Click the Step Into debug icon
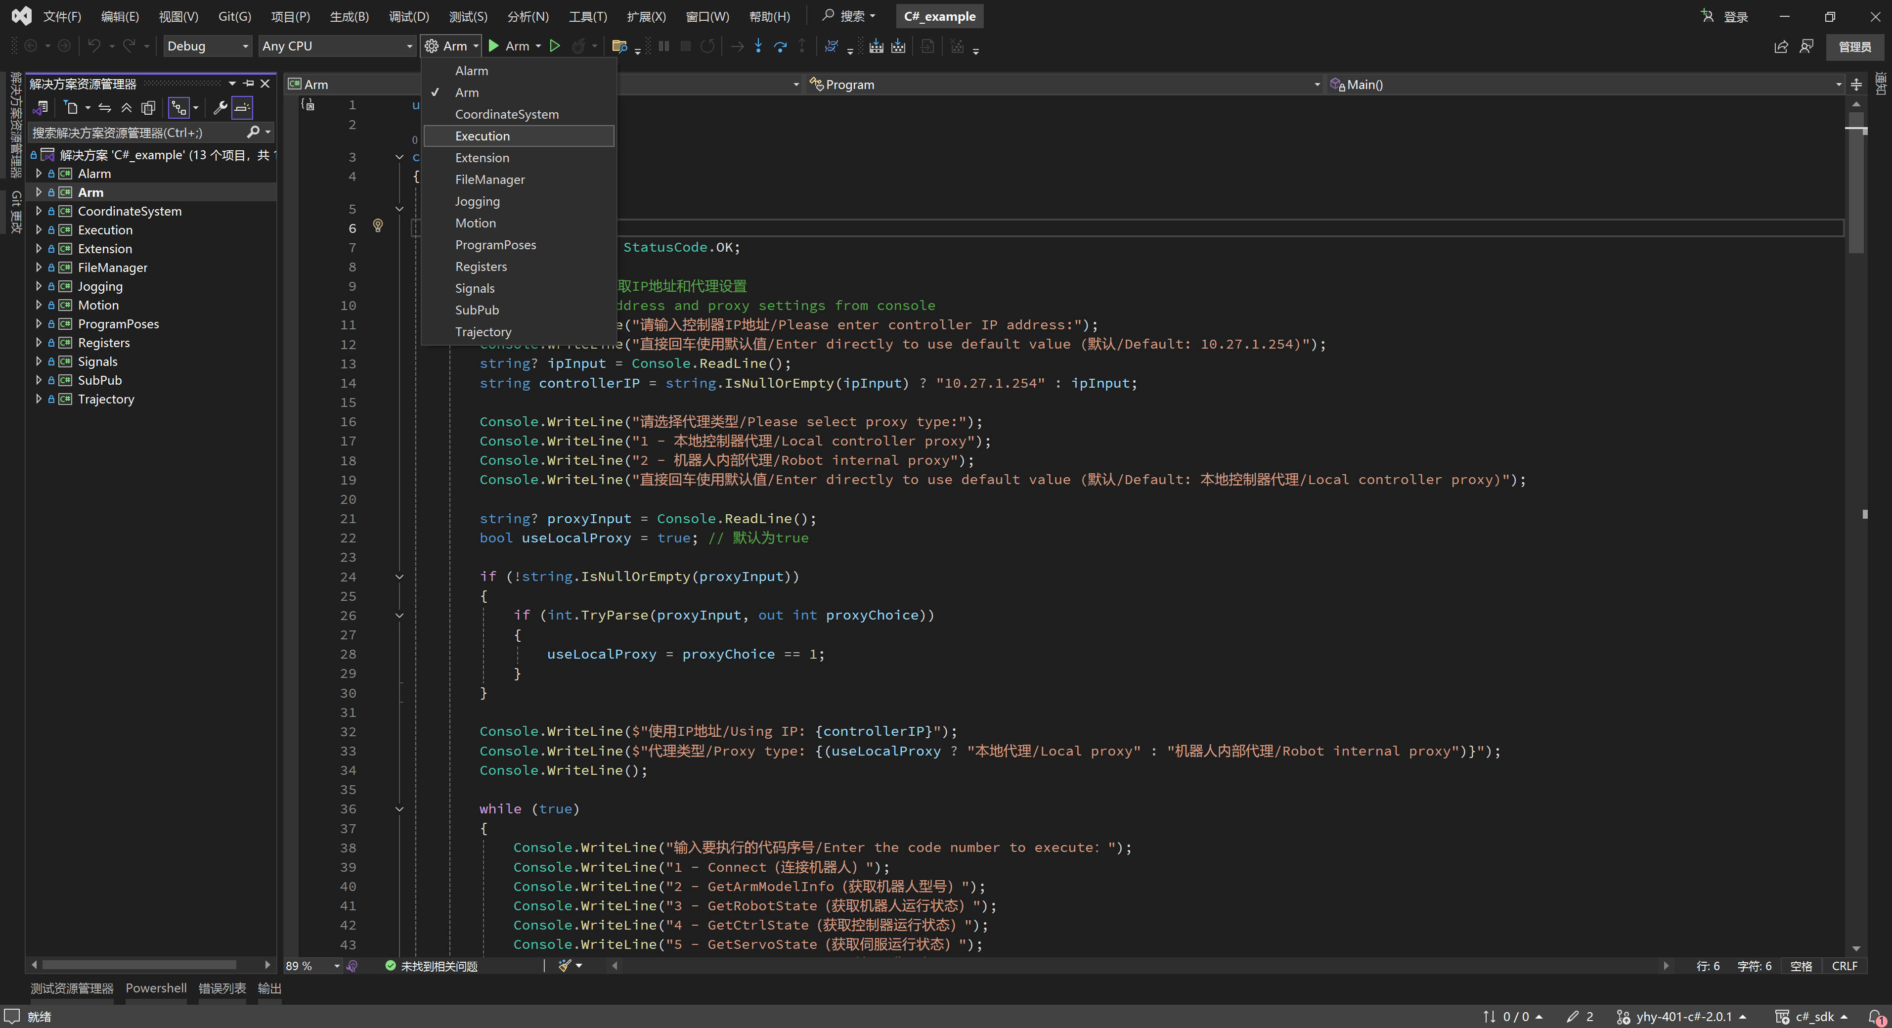 click(x=758, y=46)
